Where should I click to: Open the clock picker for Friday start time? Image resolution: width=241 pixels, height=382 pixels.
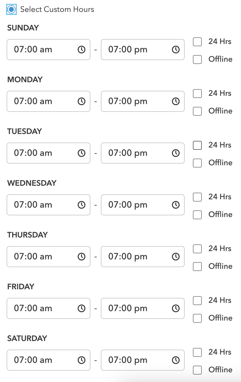point(82,308)
